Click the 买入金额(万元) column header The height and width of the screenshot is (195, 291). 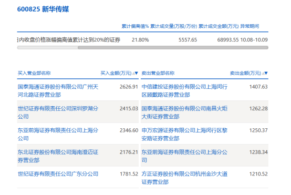pyautogui.click(x=116, y=73)
